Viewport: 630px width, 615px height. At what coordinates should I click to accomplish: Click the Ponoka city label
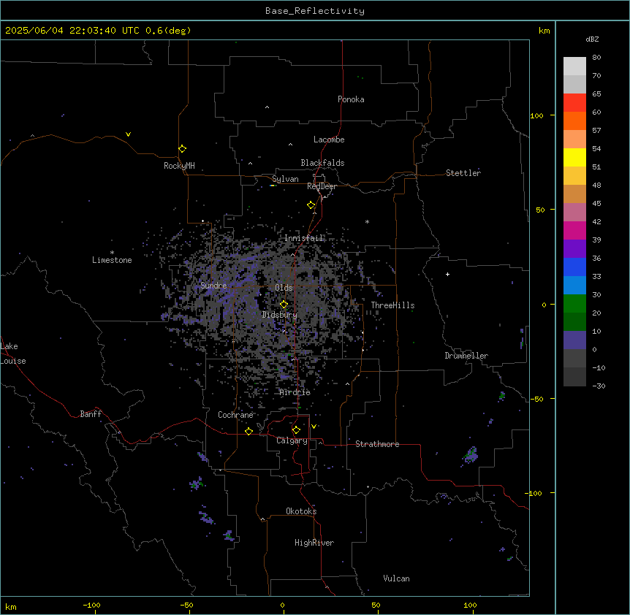pyautogui.click(x=351, y=99)
